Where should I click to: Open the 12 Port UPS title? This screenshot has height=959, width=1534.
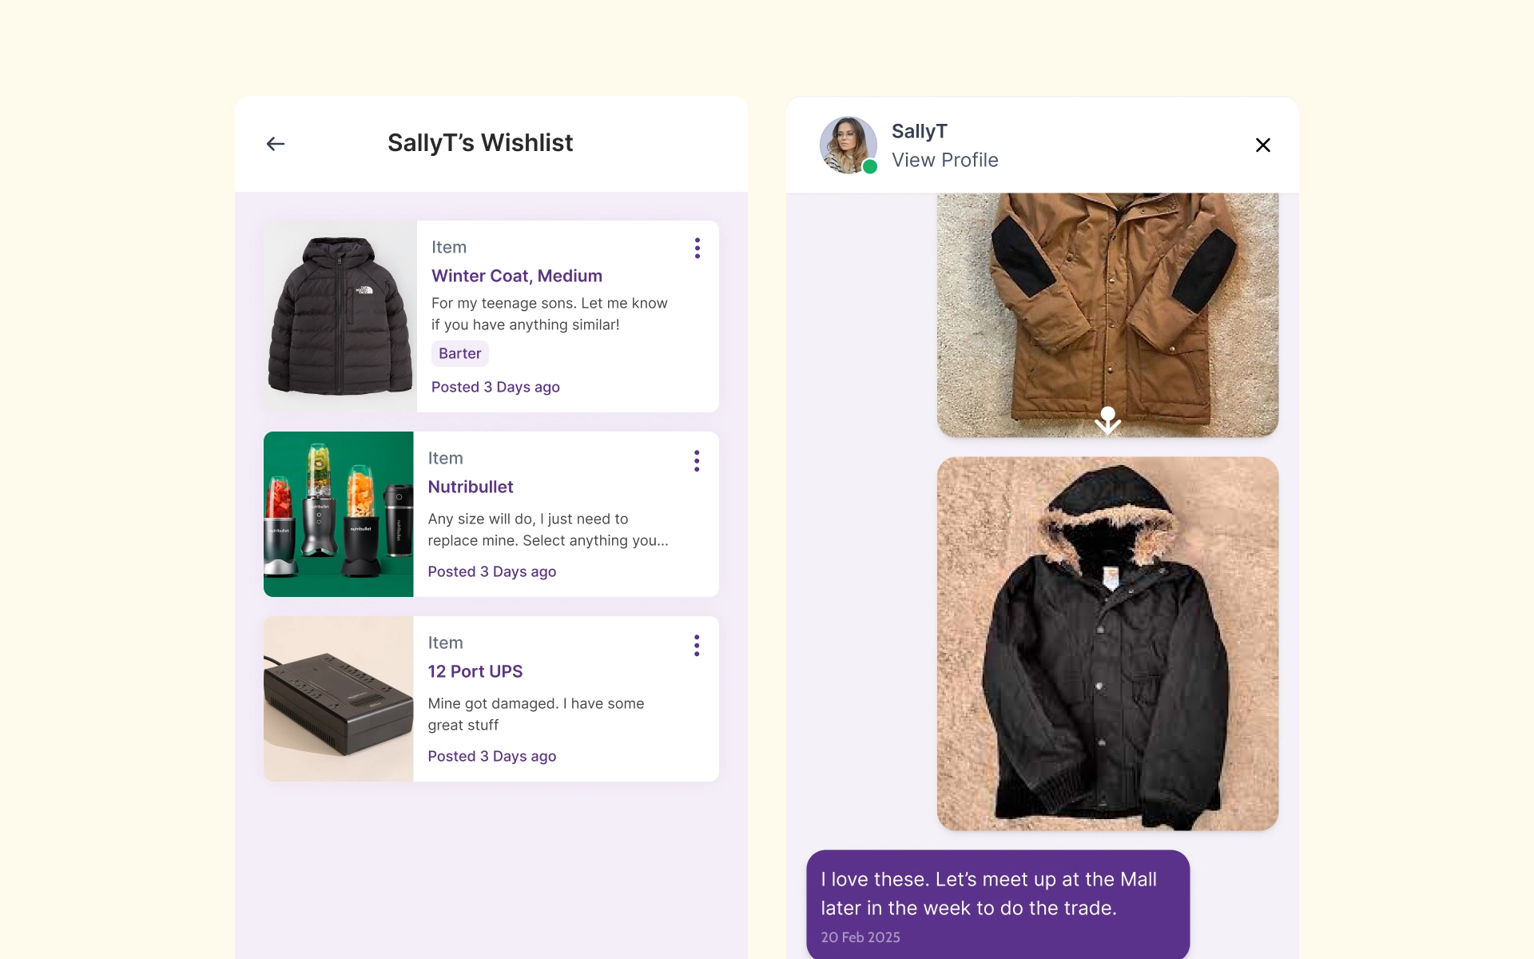(475, 671)
